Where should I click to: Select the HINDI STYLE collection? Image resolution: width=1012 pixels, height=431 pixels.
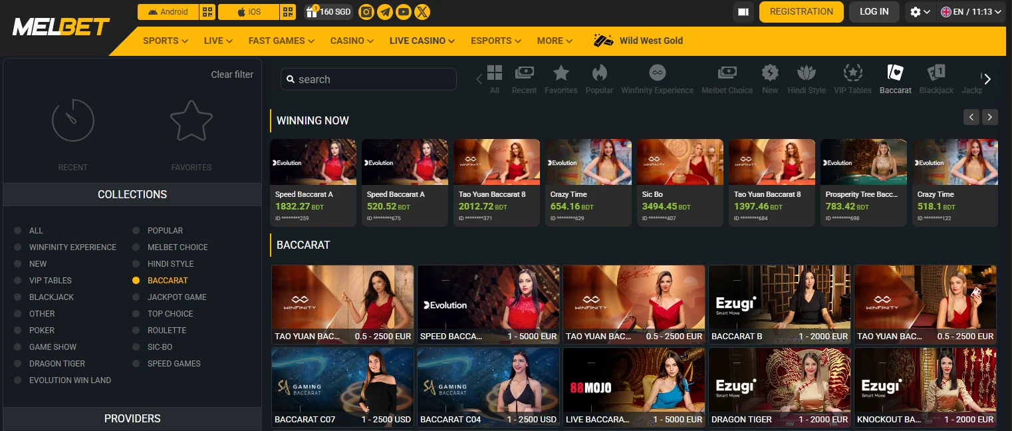pyautogui.click(x=163, y=264)
